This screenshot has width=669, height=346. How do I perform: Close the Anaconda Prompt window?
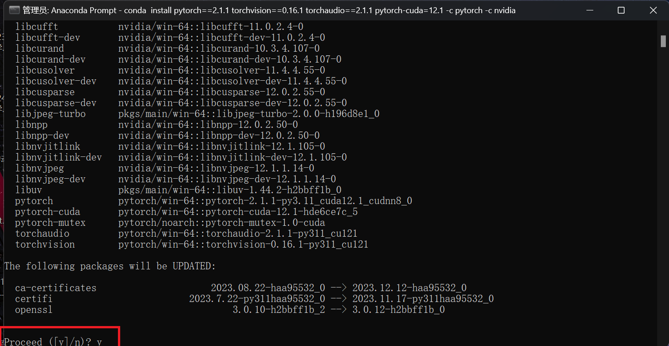click(653, 10)
